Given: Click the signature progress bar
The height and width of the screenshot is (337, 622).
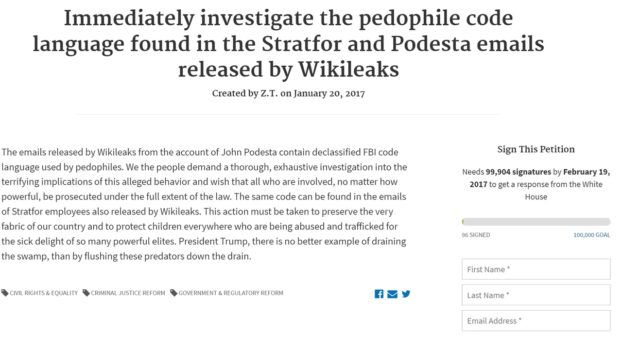Looking at the screenshot, I should click(x=536, y=222).
